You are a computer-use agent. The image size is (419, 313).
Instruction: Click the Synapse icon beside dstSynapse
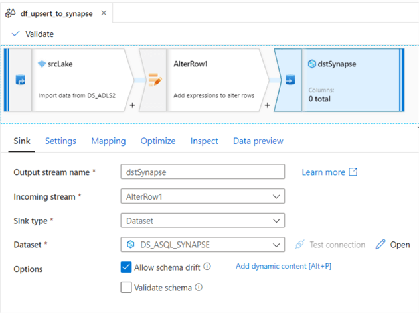(311, 64)
